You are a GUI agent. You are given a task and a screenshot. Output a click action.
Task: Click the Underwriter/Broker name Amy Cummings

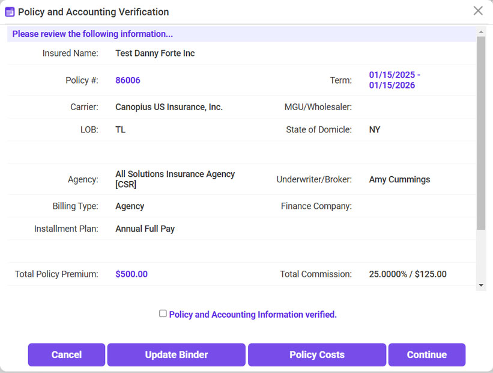[x=399, y=179]
